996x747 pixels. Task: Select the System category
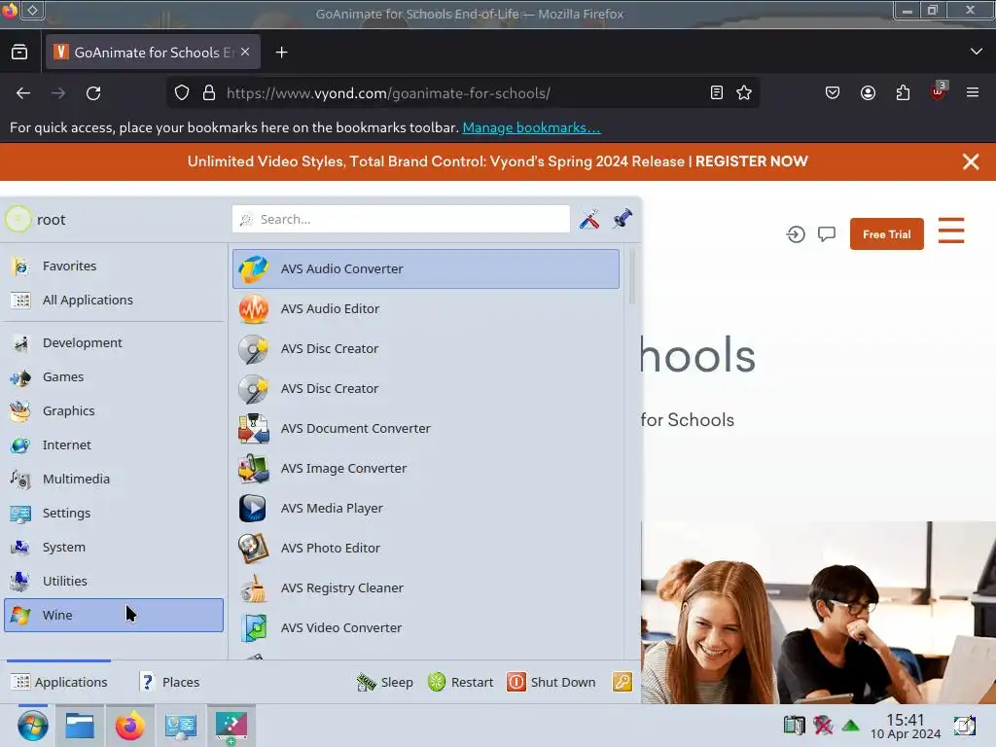coord(114,547)
